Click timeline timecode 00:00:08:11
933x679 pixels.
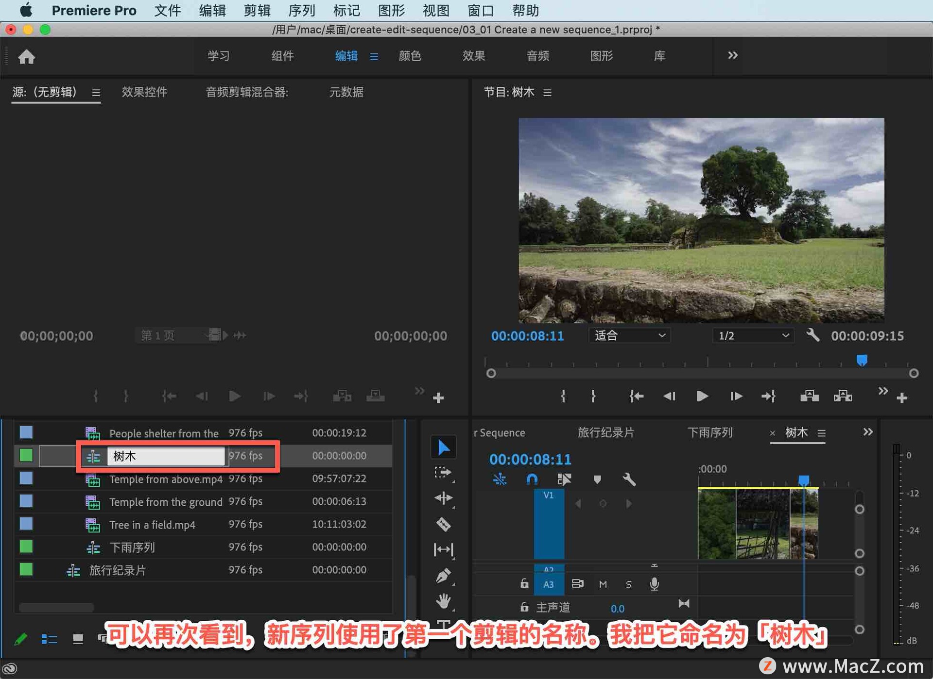coord(530,459)
